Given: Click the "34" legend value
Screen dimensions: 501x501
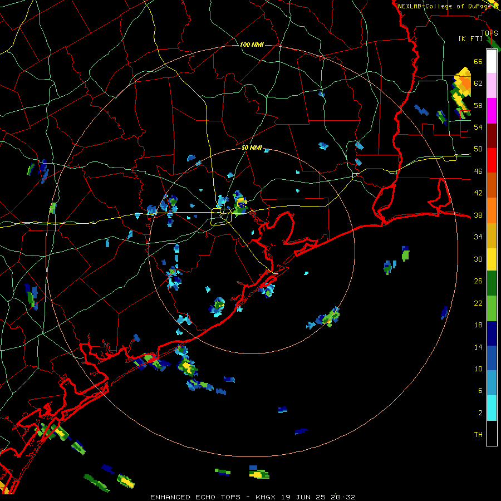Looking at the screenshot, I should [478, 237].
